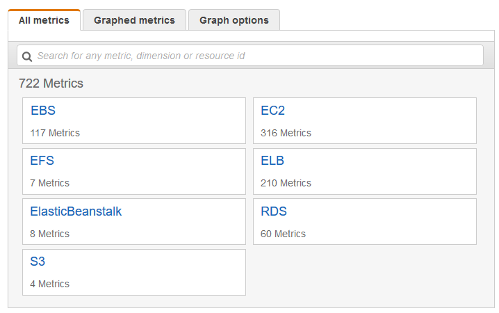Viewport: 499px width, 313px height.
Task: Open the EBS namespace link
Action: 43,111
